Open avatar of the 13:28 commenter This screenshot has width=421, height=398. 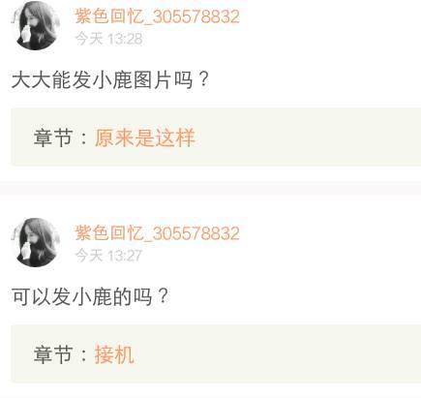pos(36,26)
